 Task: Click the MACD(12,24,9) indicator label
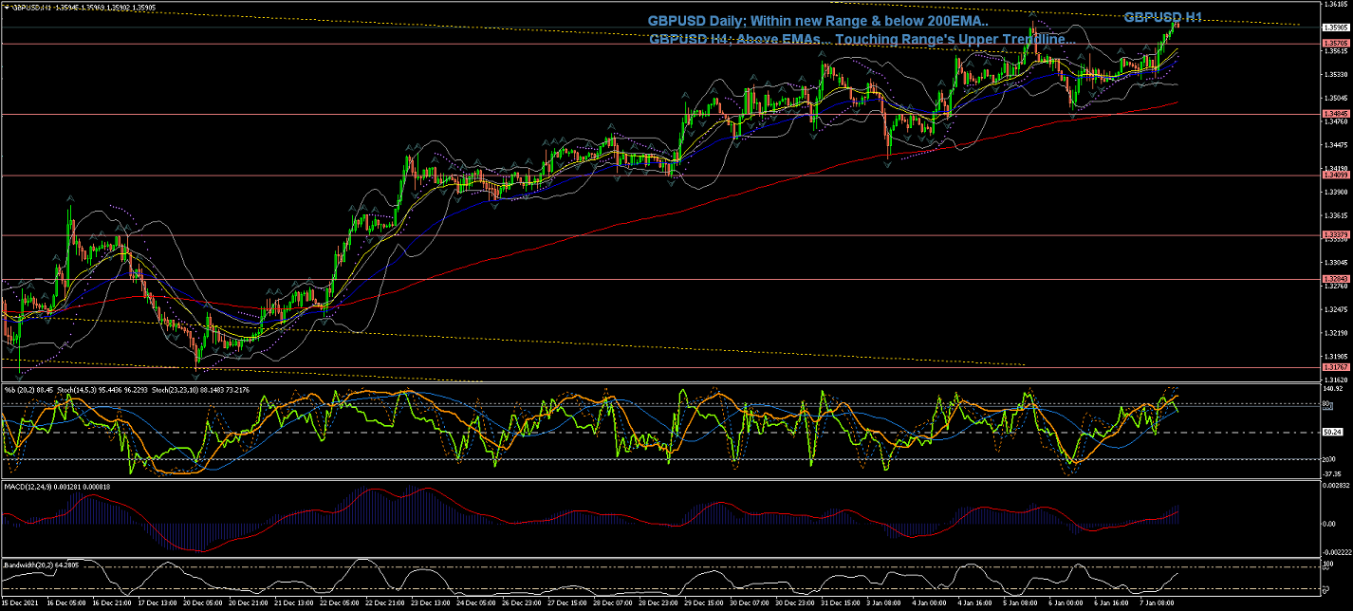click(30, 487)
